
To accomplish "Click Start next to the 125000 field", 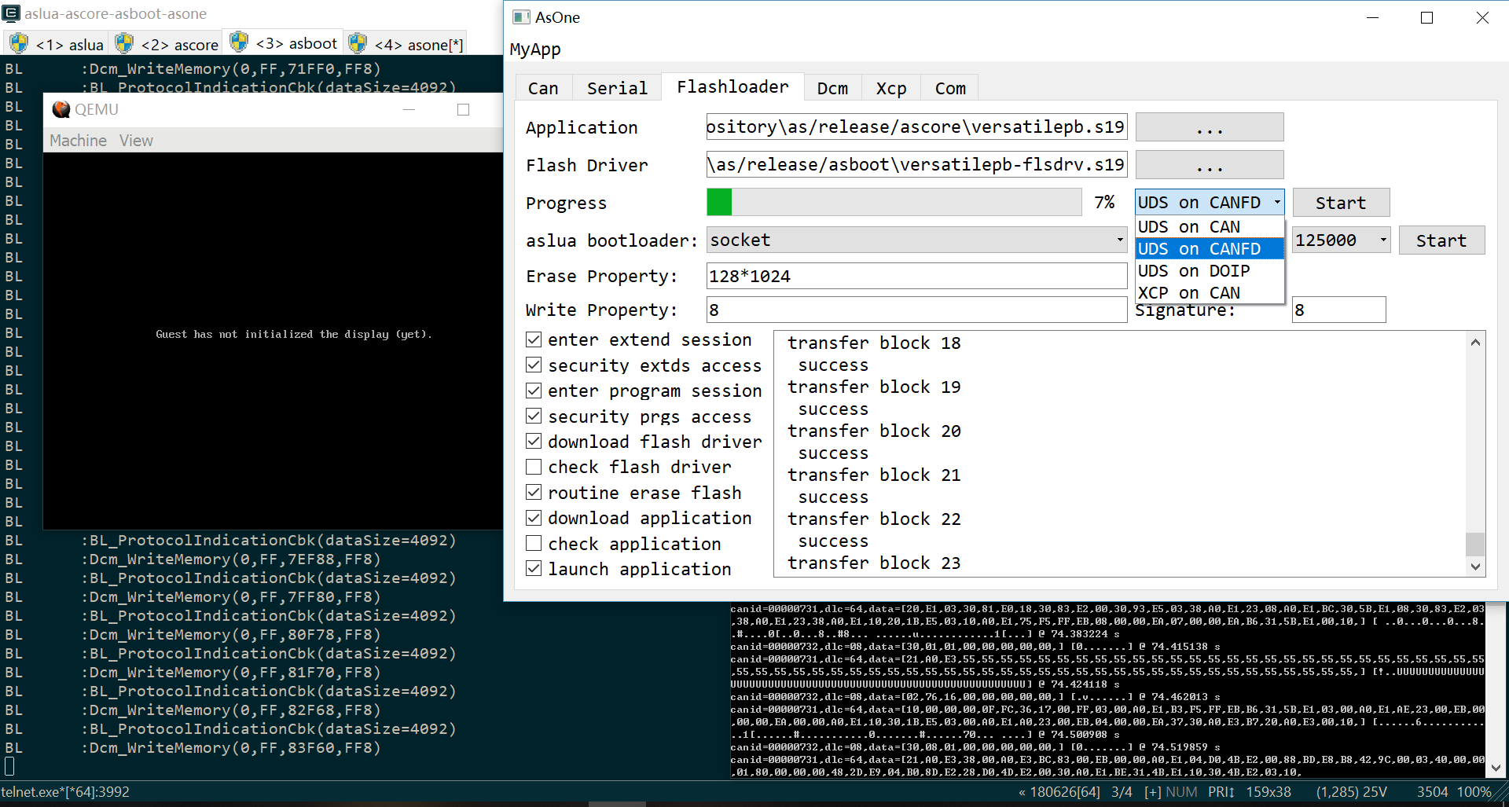I will (1441, 240).
